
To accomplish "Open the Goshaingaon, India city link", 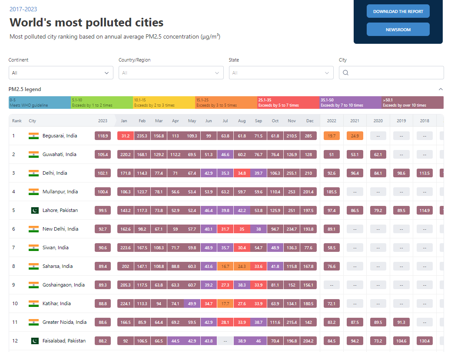I will (x=63, y=285).
